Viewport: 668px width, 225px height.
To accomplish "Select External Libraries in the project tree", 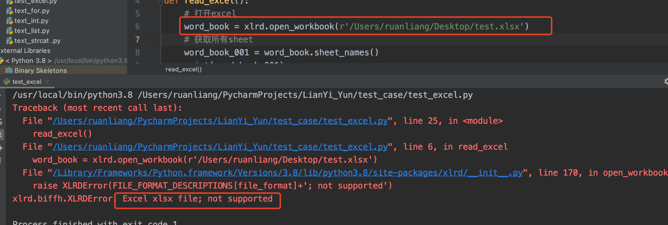I will pyautogui.click(x=26, y=51).
